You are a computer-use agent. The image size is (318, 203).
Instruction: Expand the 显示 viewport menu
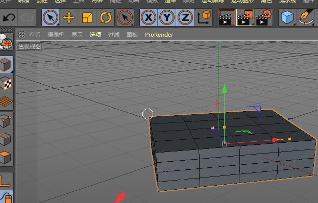click(x=77, y=35)
